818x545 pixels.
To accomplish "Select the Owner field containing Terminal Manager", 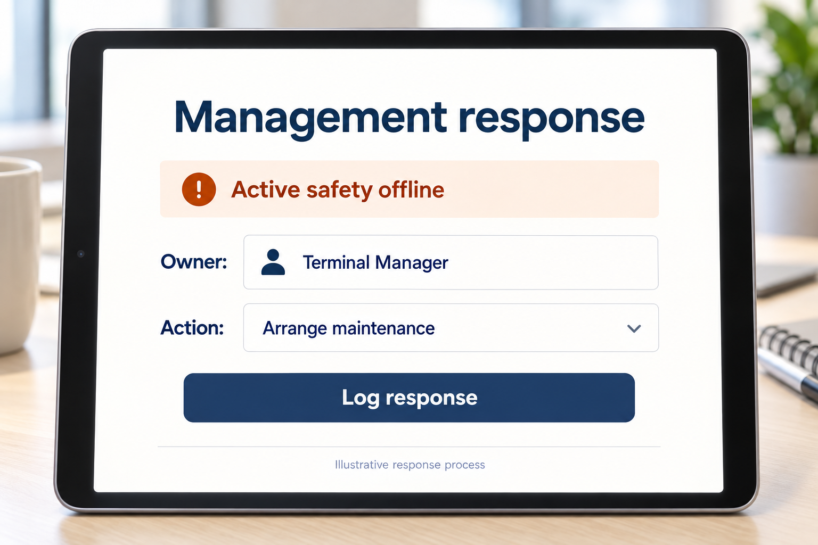I will click(451, 262).
